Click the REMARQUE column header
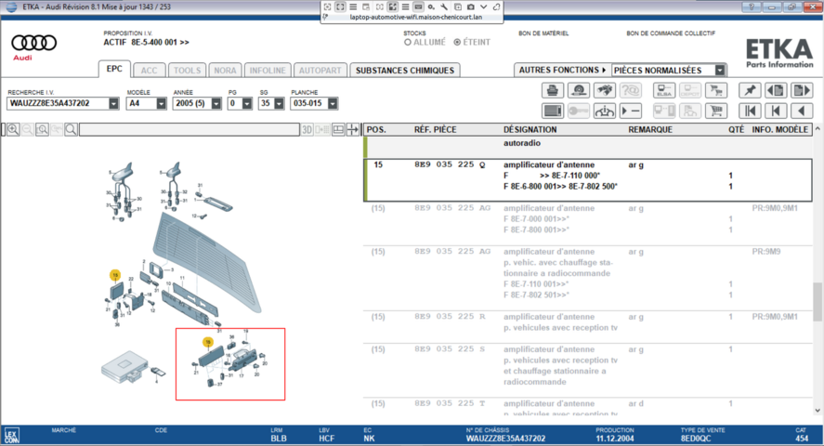 pyautogui.click(x=650, y=130)
